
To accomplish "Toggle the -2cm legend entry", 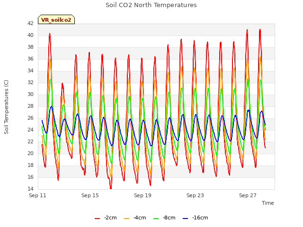I will [106, 218].
